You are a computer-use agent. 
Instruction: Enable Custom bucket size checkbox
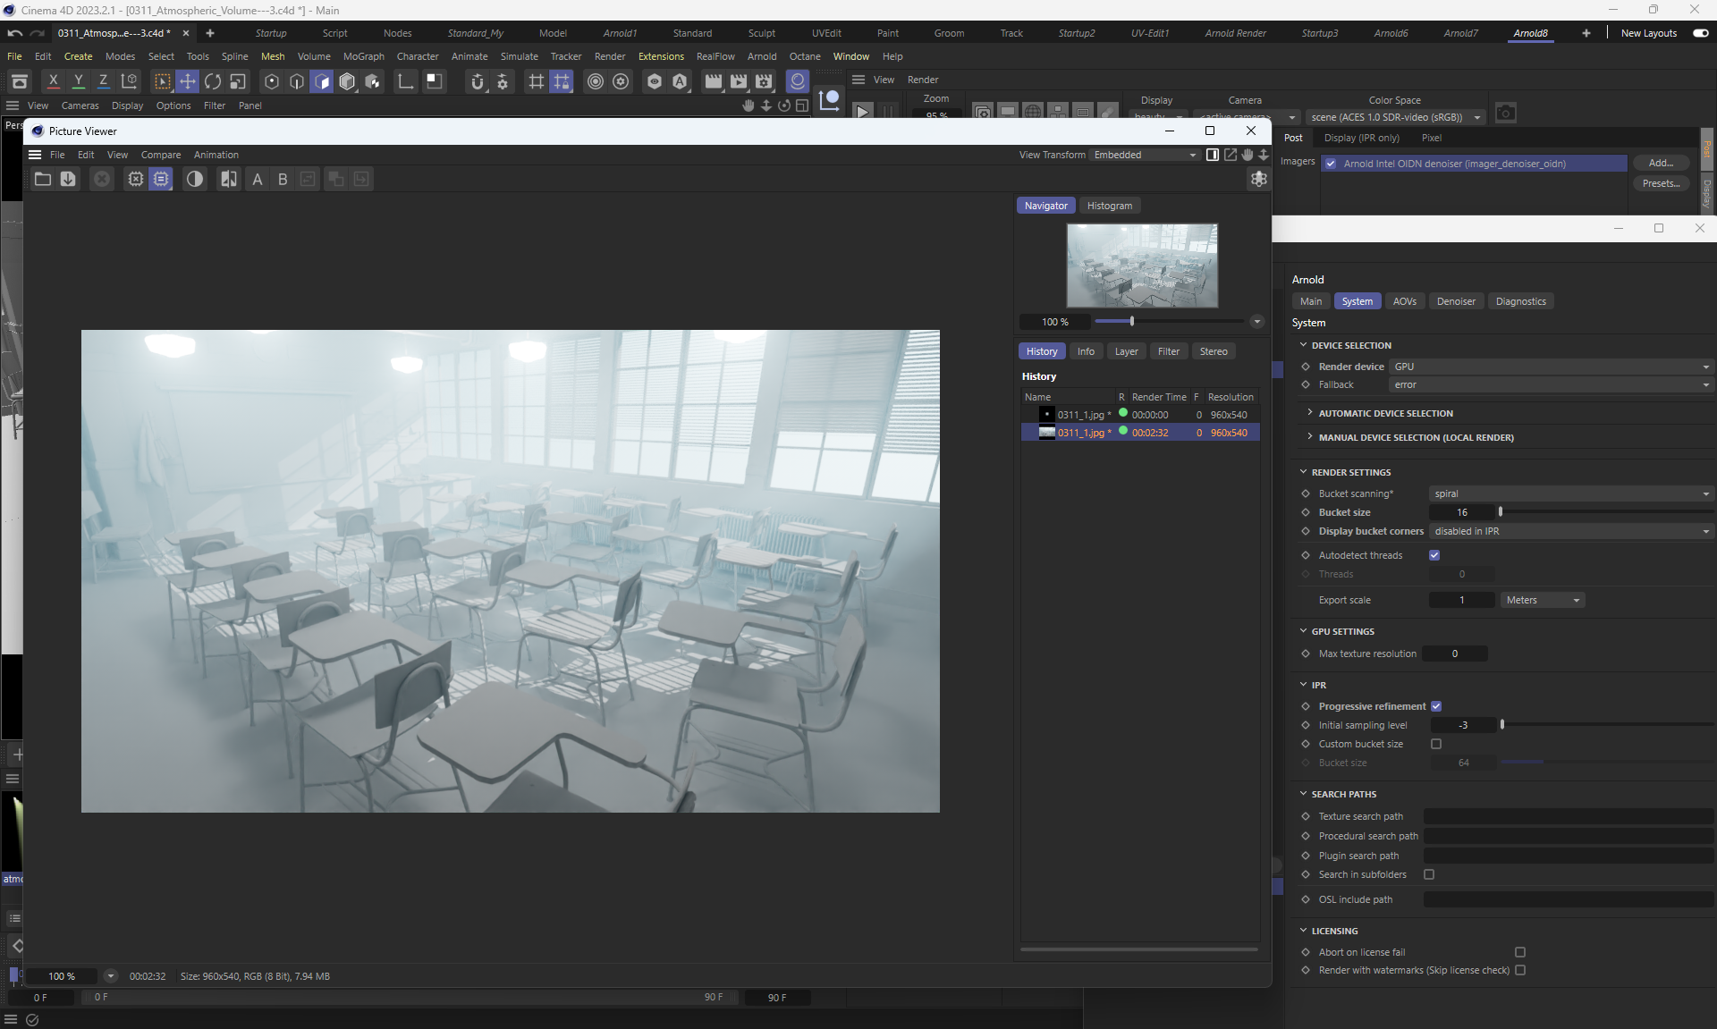coord(1436,744)
